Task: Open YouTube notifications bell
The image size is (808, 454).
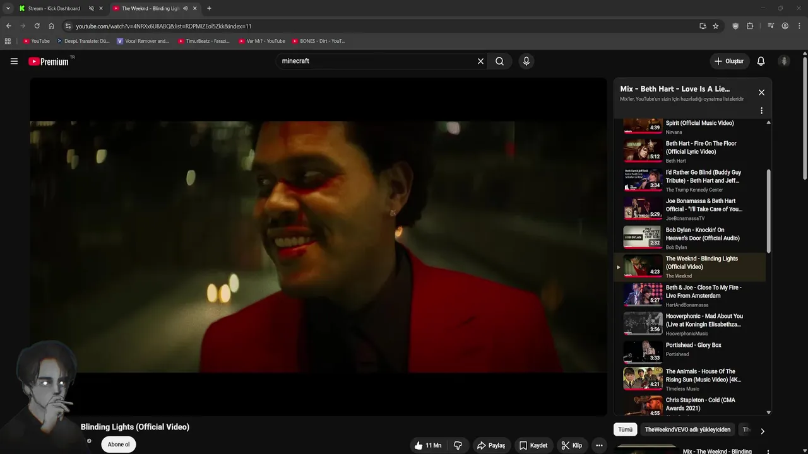Action: 761,61
